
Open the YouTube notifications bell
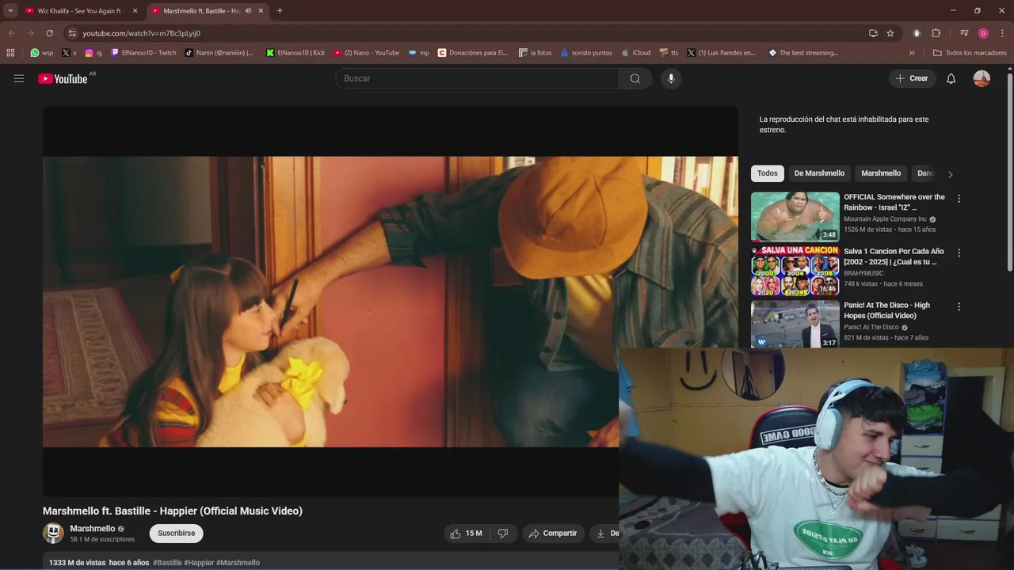[951, 78]
